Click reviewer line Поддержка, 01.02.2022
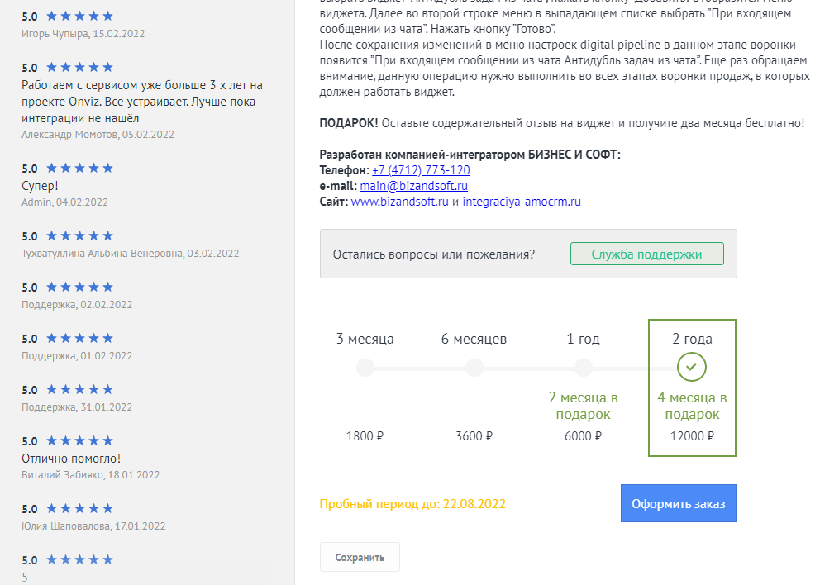 tap(77, 355)
